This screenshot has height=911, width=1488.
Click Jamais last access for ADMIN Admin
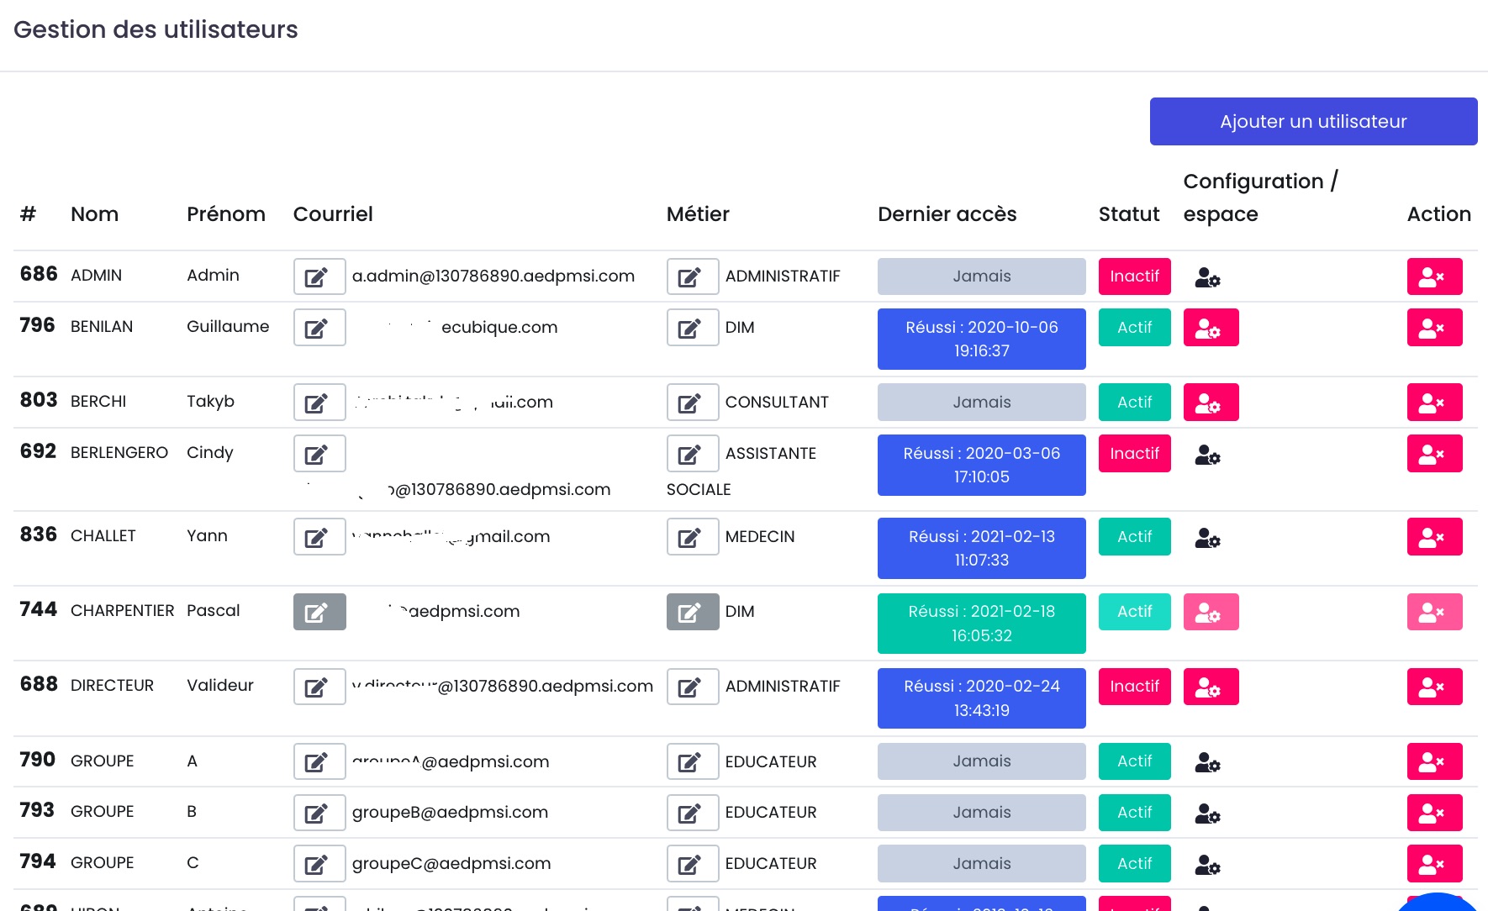point(981,276)
